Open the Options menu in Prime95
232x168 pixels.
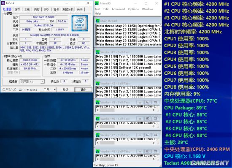133,9
